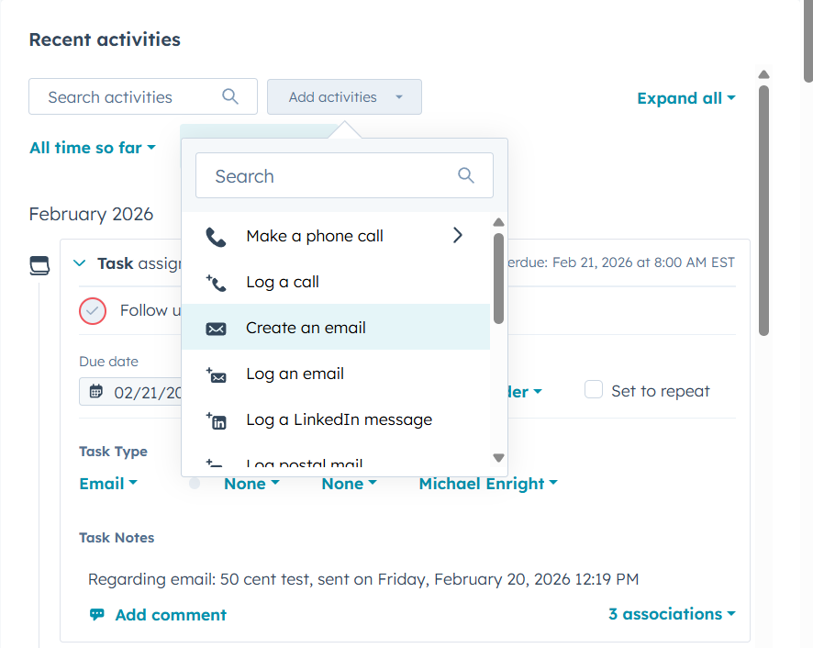Click the LinkedIn icon for Log a LinkedIn message

pos(216,420)
